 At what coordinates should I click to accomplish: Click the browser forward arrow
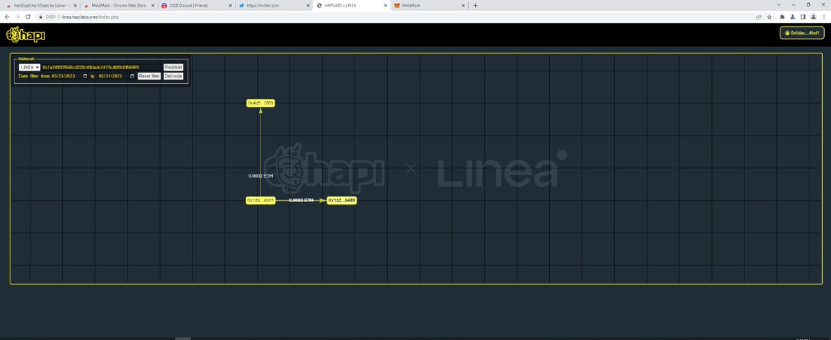point(17,17)
